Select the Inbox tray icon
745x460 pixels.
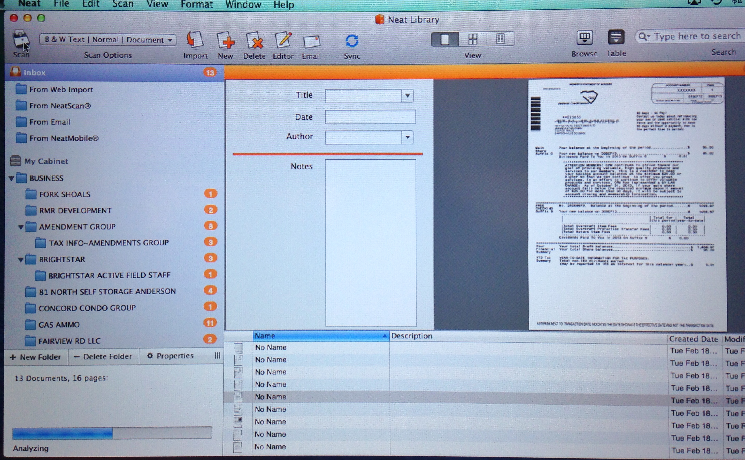click(x=15, y=72)
